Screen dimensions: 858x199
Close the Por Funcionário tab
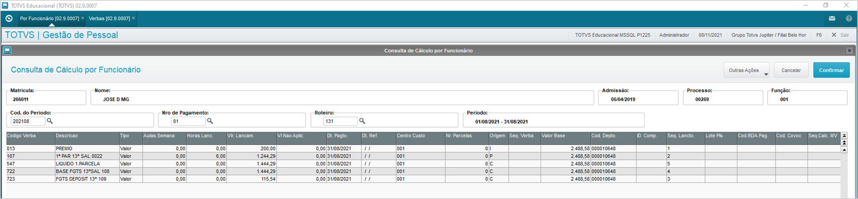83,18
